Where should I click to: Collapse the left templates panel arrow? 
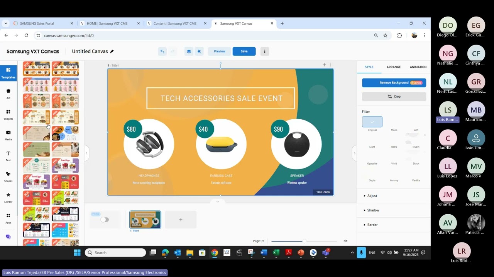86,153
